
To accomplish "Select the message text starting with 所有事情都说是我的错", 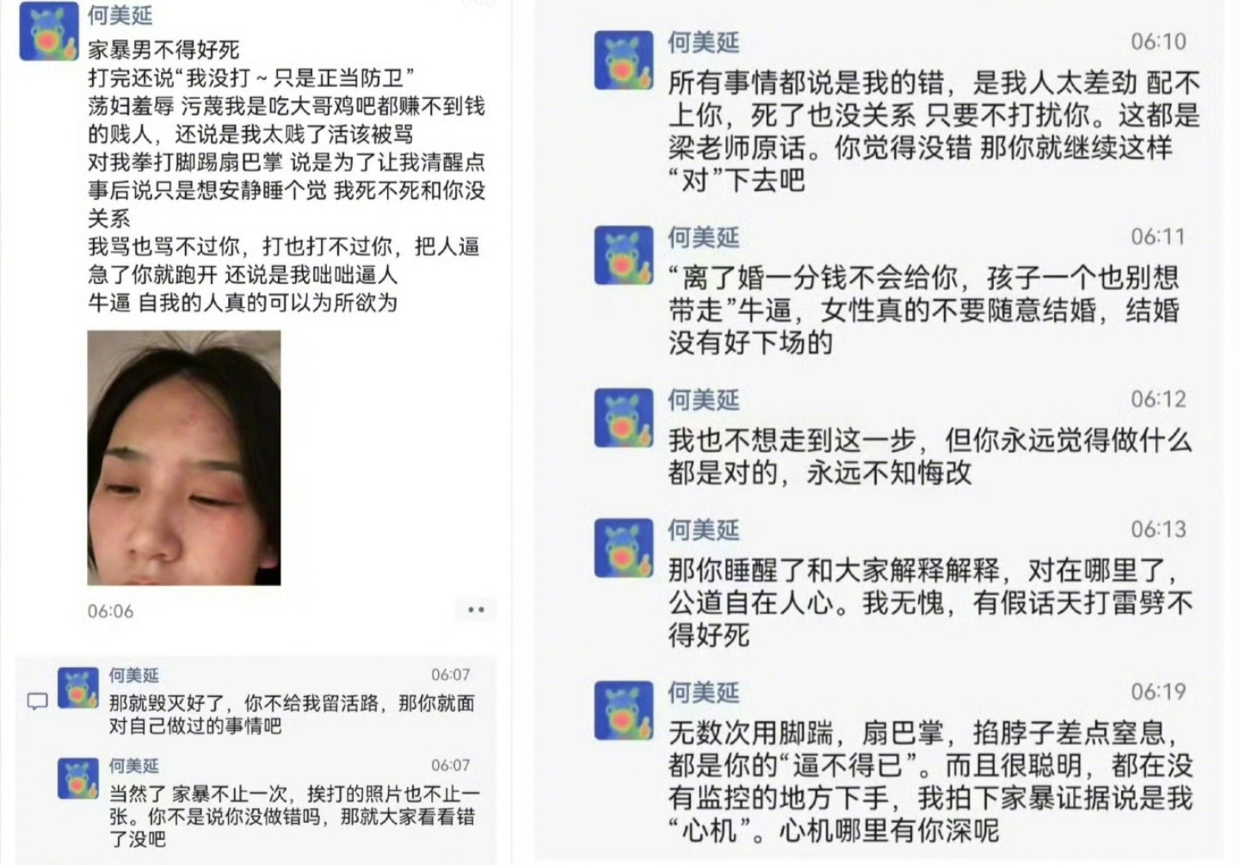I will [934, 132].
